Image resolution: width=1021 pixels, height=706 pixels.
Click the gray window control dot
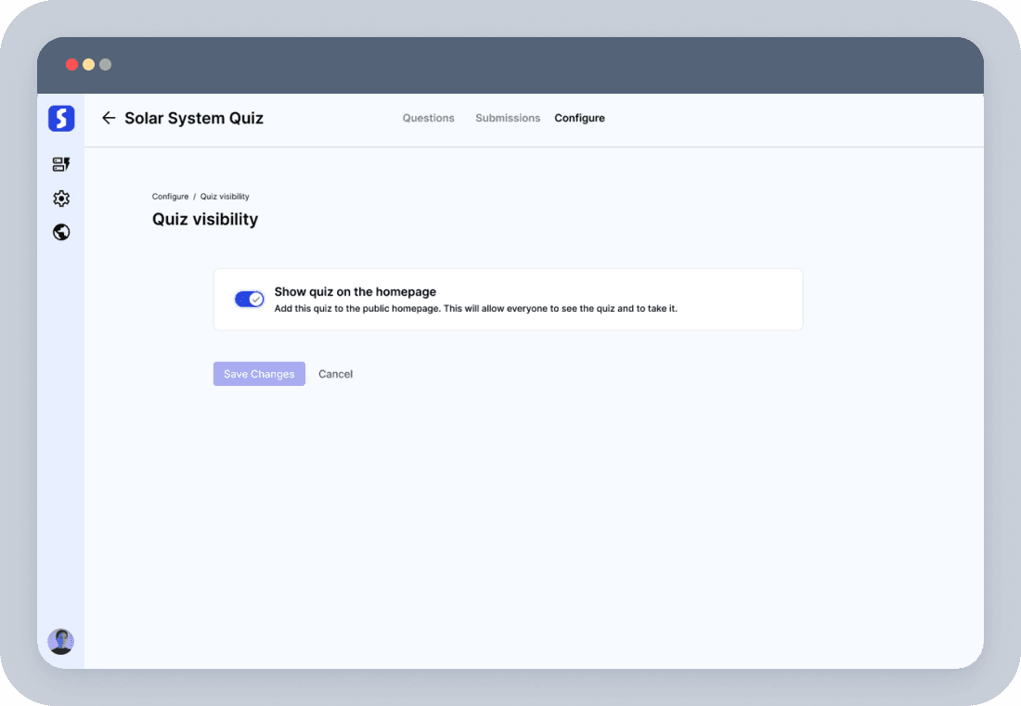coord(105,65)
